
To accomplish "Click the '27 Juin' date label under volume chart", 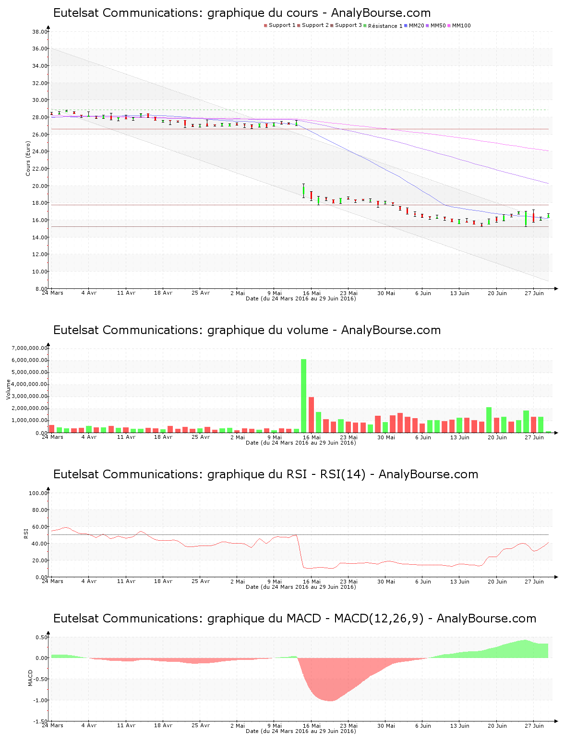I will (534, 437).
